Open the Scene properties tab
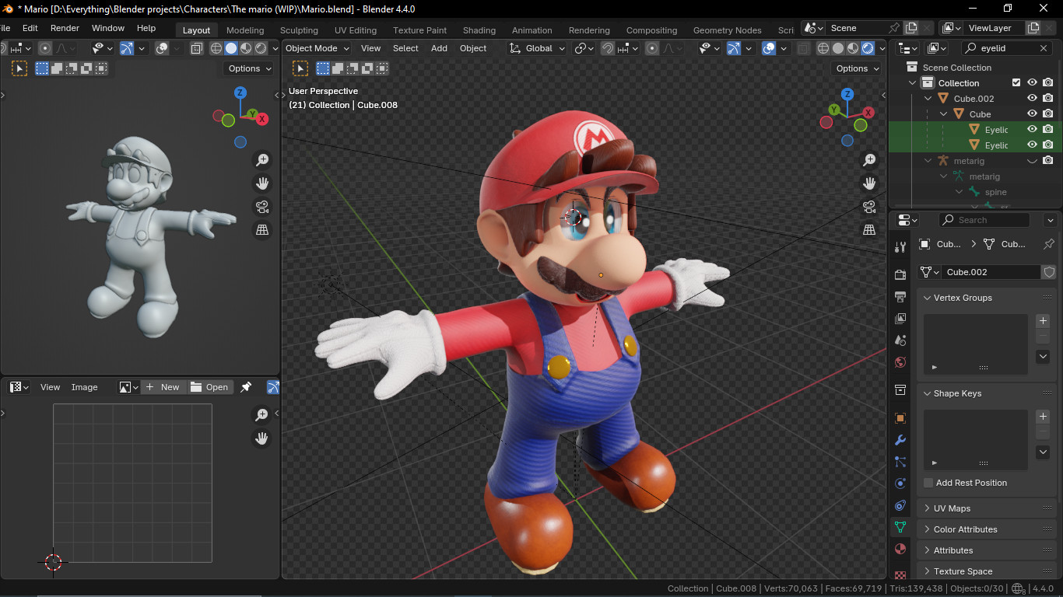 click(x=900, y=340)
